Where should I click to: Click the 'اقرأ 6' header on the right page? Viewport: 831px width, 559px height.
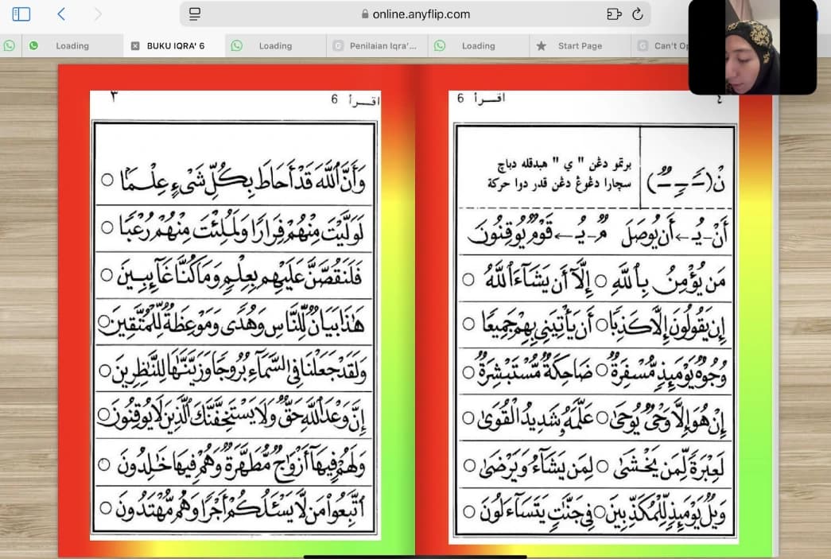[x=480, y=98]
